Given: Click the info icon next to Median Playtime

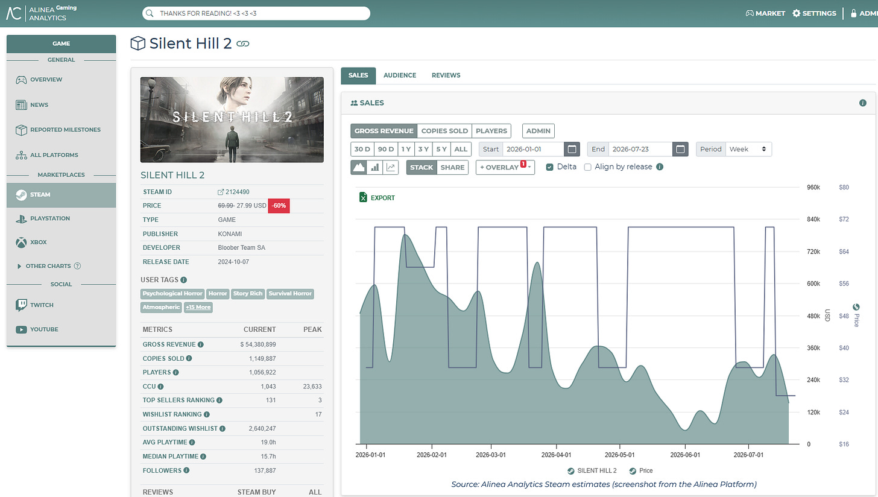Looking at the screenshot, I should click(202, 457).
